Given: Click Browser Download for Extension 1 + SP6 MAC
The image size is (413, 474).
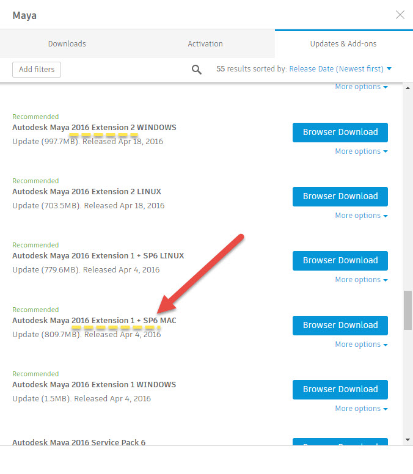Looking at the screenshot, I should pyautogui.click(x=340, y=326).
